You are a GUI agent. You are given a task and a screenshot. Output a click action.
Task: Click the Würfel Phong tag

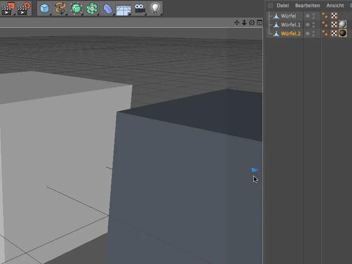tap(325, 15)
